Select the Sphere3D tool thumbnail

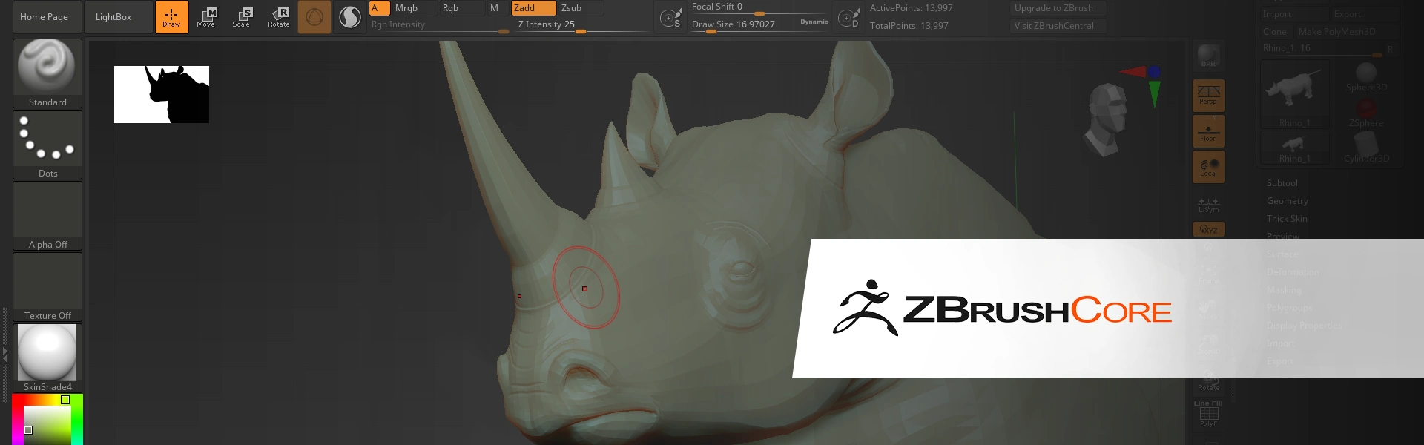(1366, 77)
